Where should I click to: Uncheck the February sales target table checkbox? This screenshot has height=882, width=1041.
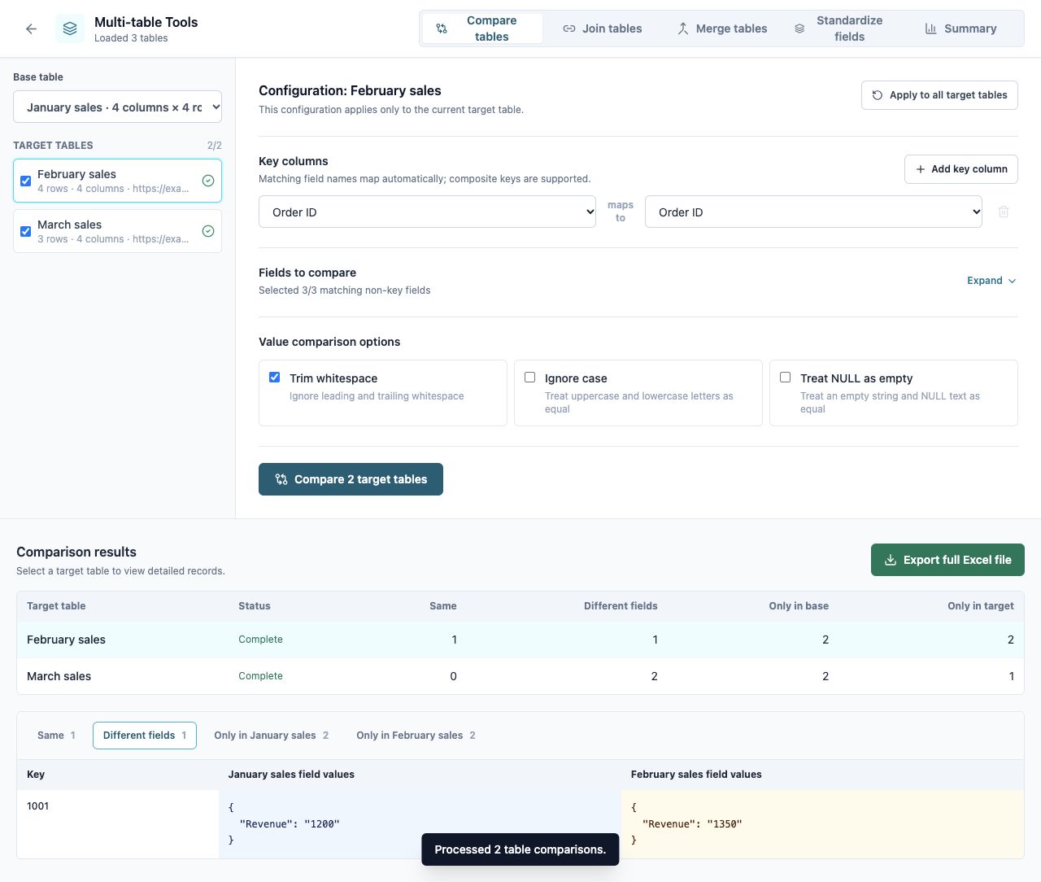point(26,181)
